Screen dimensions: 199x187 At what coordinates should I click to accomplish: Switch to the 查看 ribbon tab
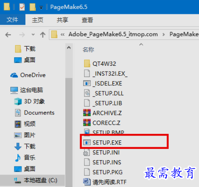click(87, 20)
